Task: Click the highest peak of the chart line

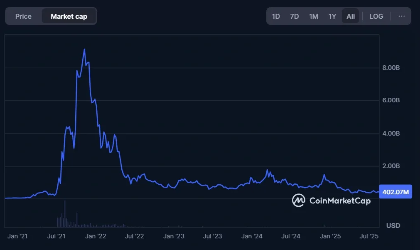Action: [84, 50]
